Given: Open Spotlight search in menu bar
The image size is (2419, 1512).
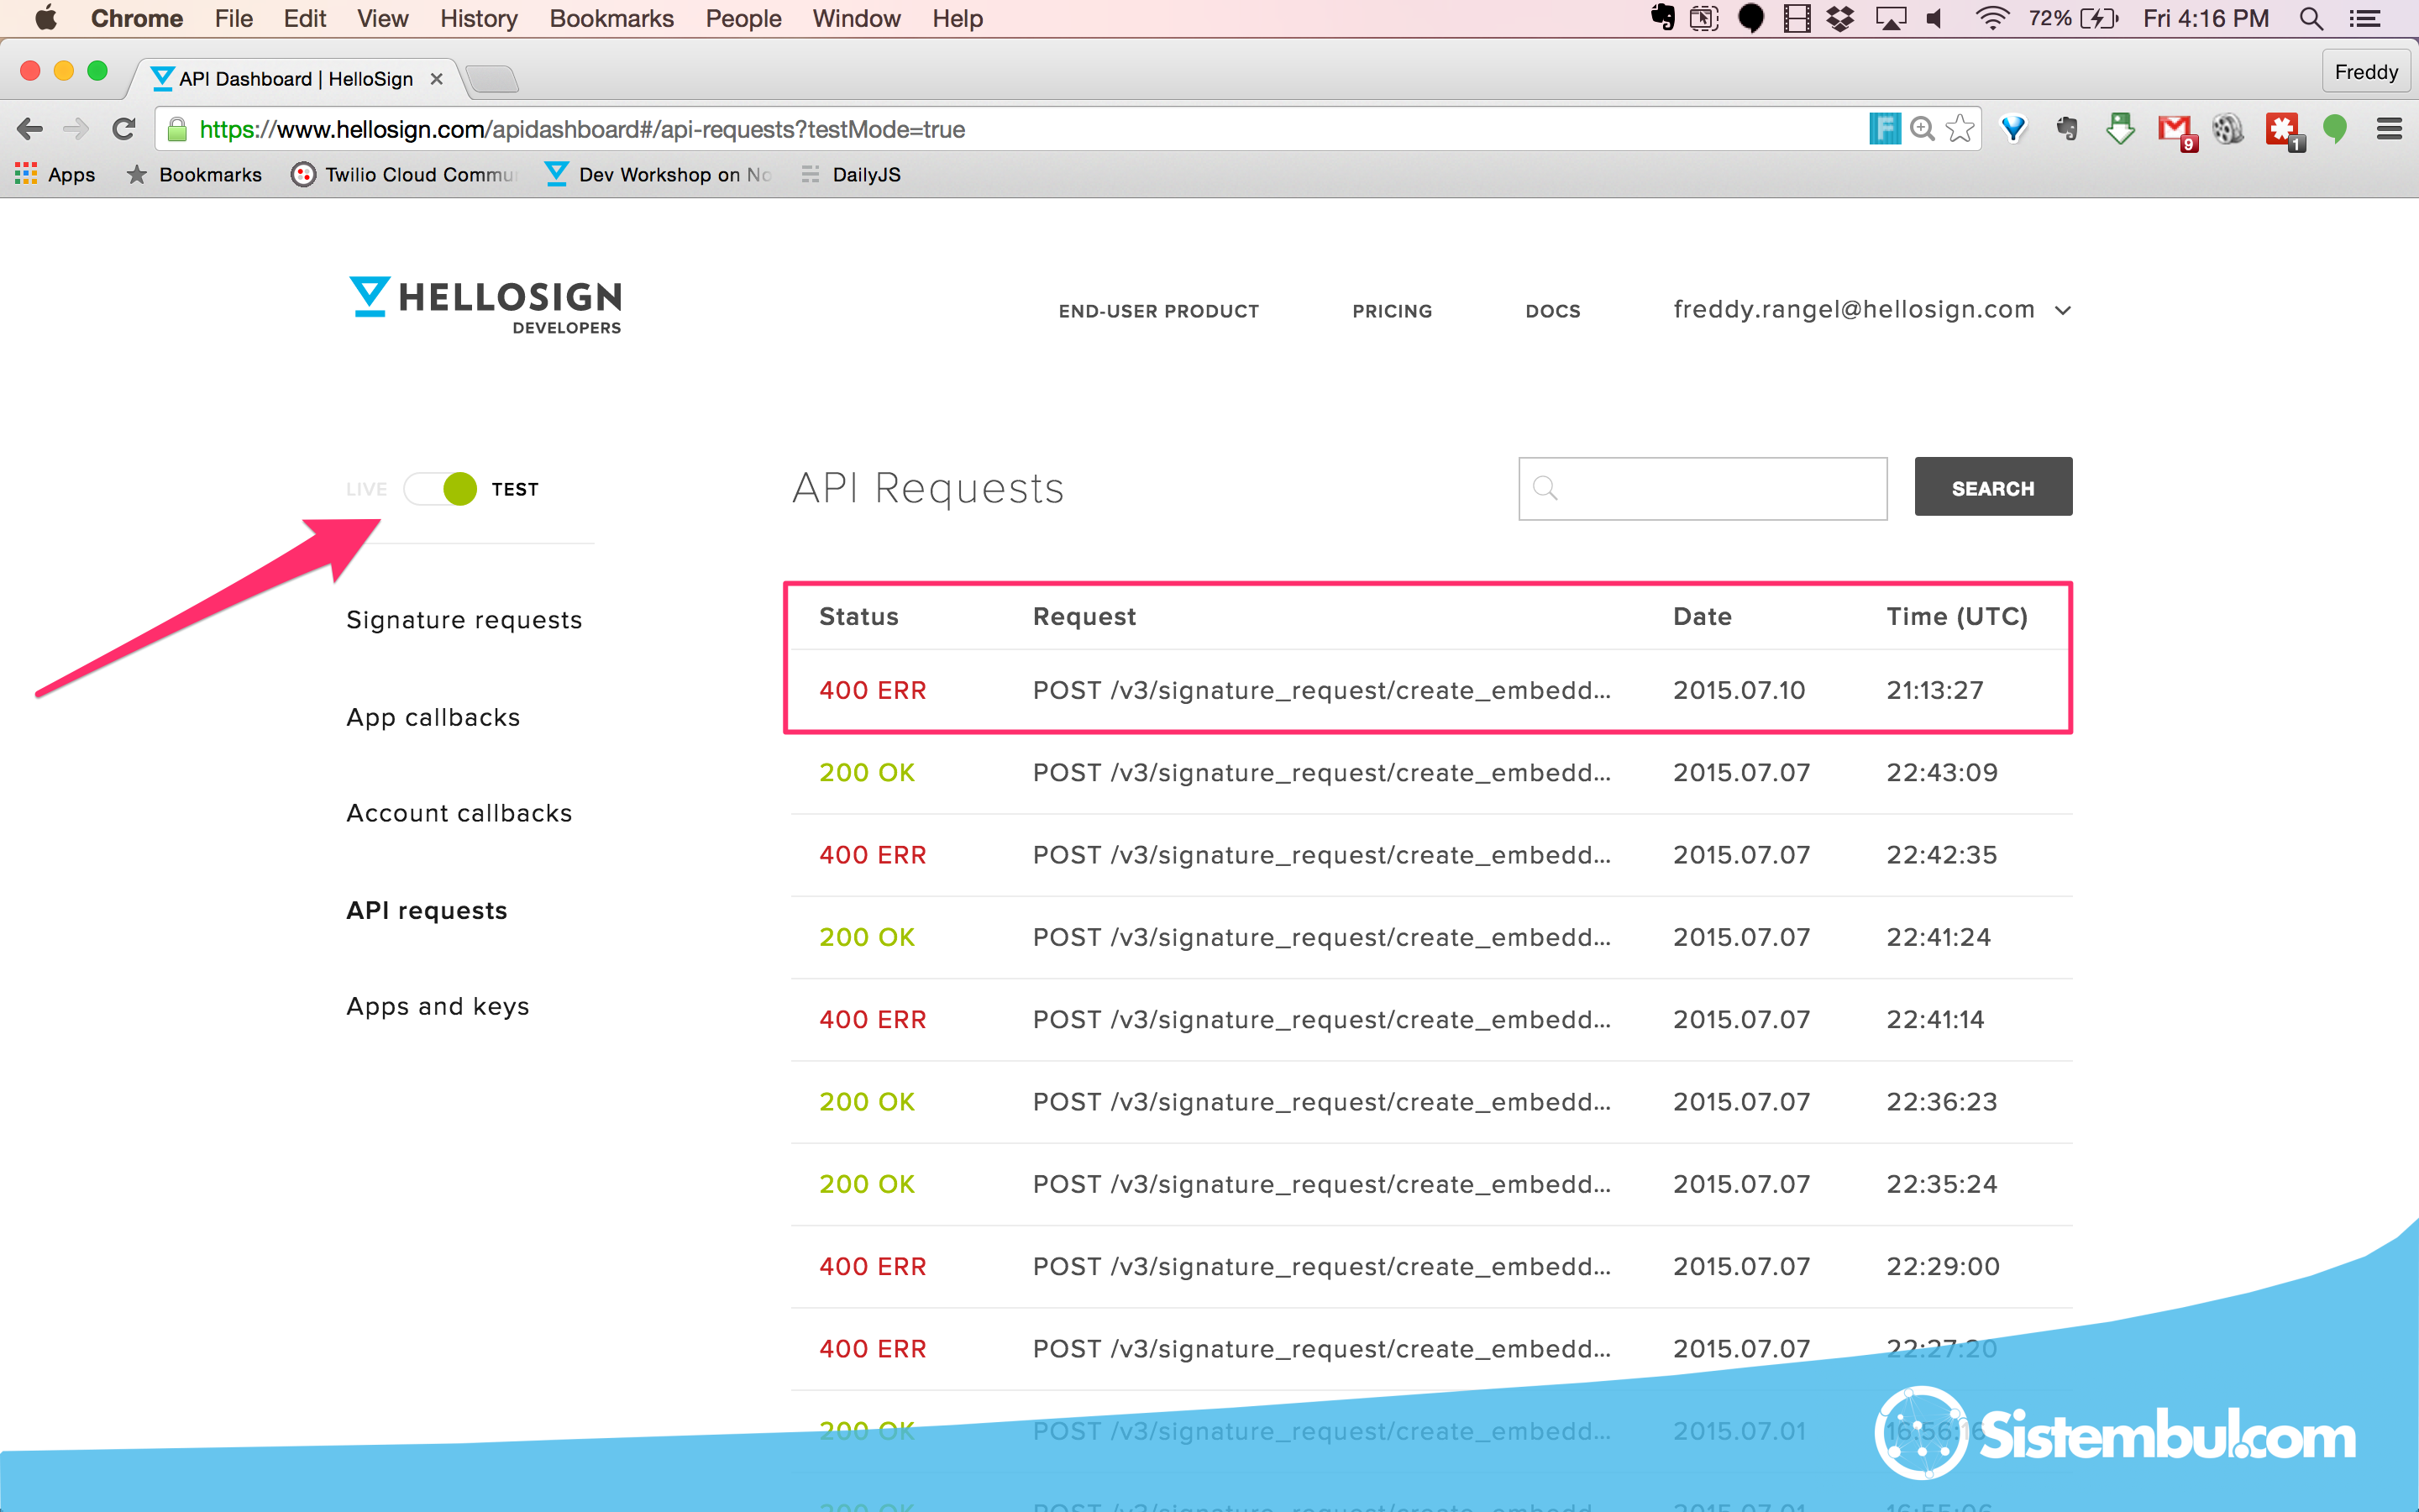Looking at the screenshot, I should pos(2311,18).
